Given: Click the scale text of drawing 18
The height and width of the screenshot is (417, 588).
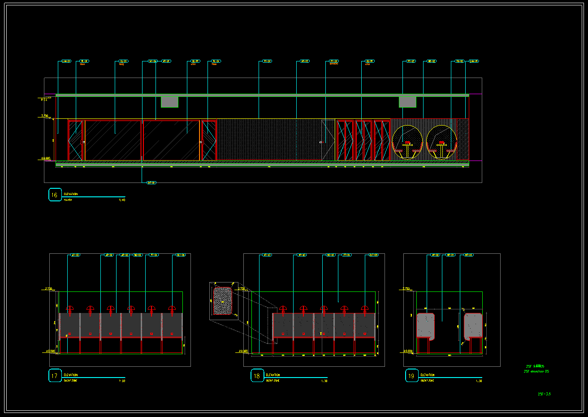Looking at the screenshot, I should pos(324,381).
